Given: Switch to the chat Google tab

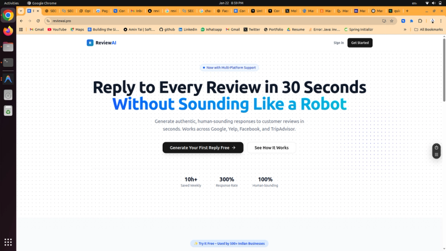Looking at the screenshot, I should pos(205,11).
